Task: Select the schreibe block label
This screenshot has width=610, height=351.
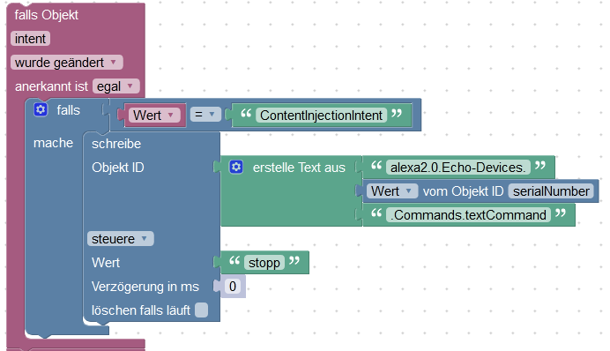Action: coord(116,144)
